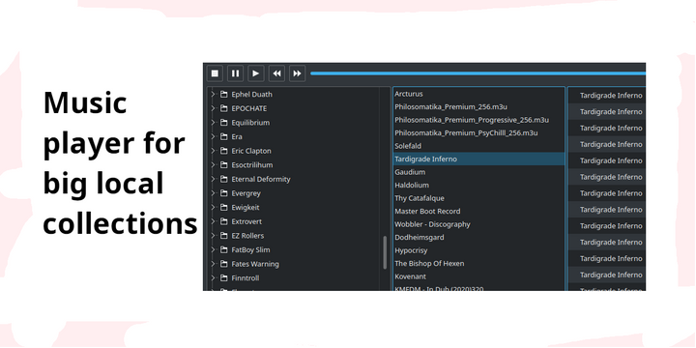696x348 pixels.
Task: Expand the Eric Clapton folder
Action: click(213, 151)
